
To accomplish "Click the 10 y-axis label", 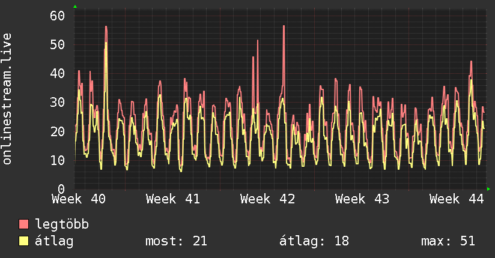I will [x=58, y=160].
